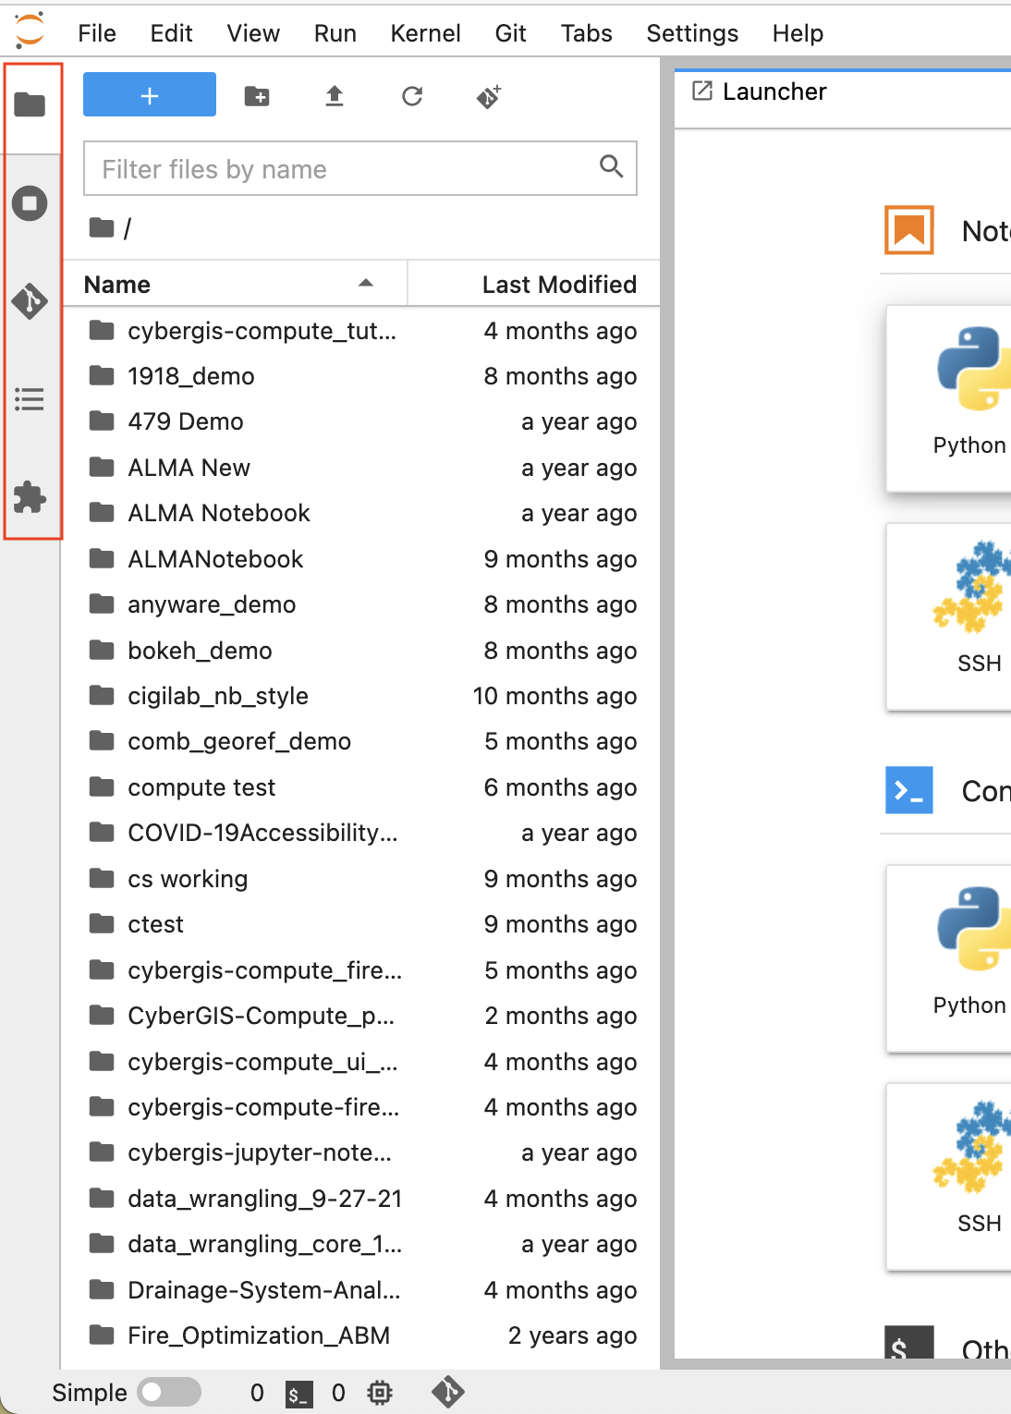
Task: Open the running terminals and kernels panel
Action: [30, 203]
